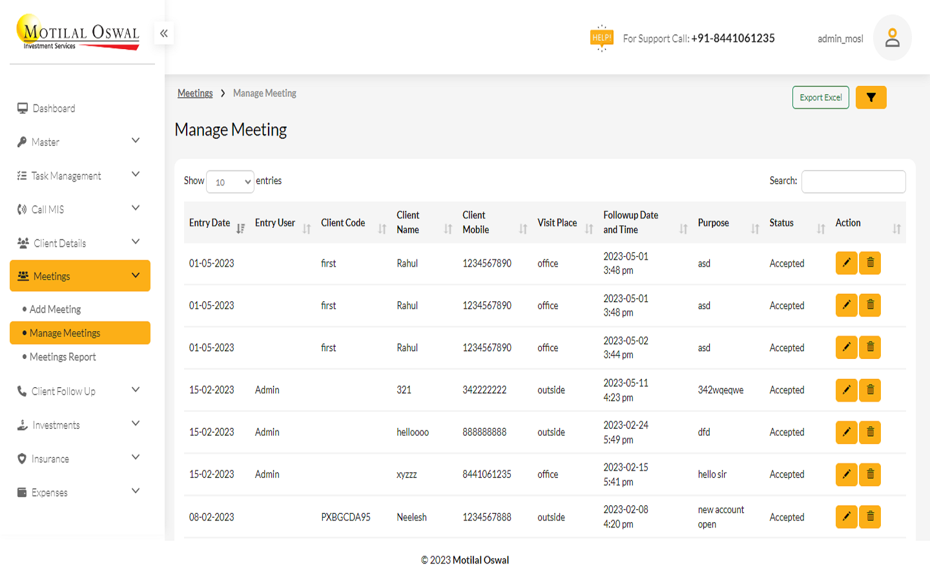The image size is (930, 579).
Task: Delete the xyzzz meeting row
Action: [870, 474]
